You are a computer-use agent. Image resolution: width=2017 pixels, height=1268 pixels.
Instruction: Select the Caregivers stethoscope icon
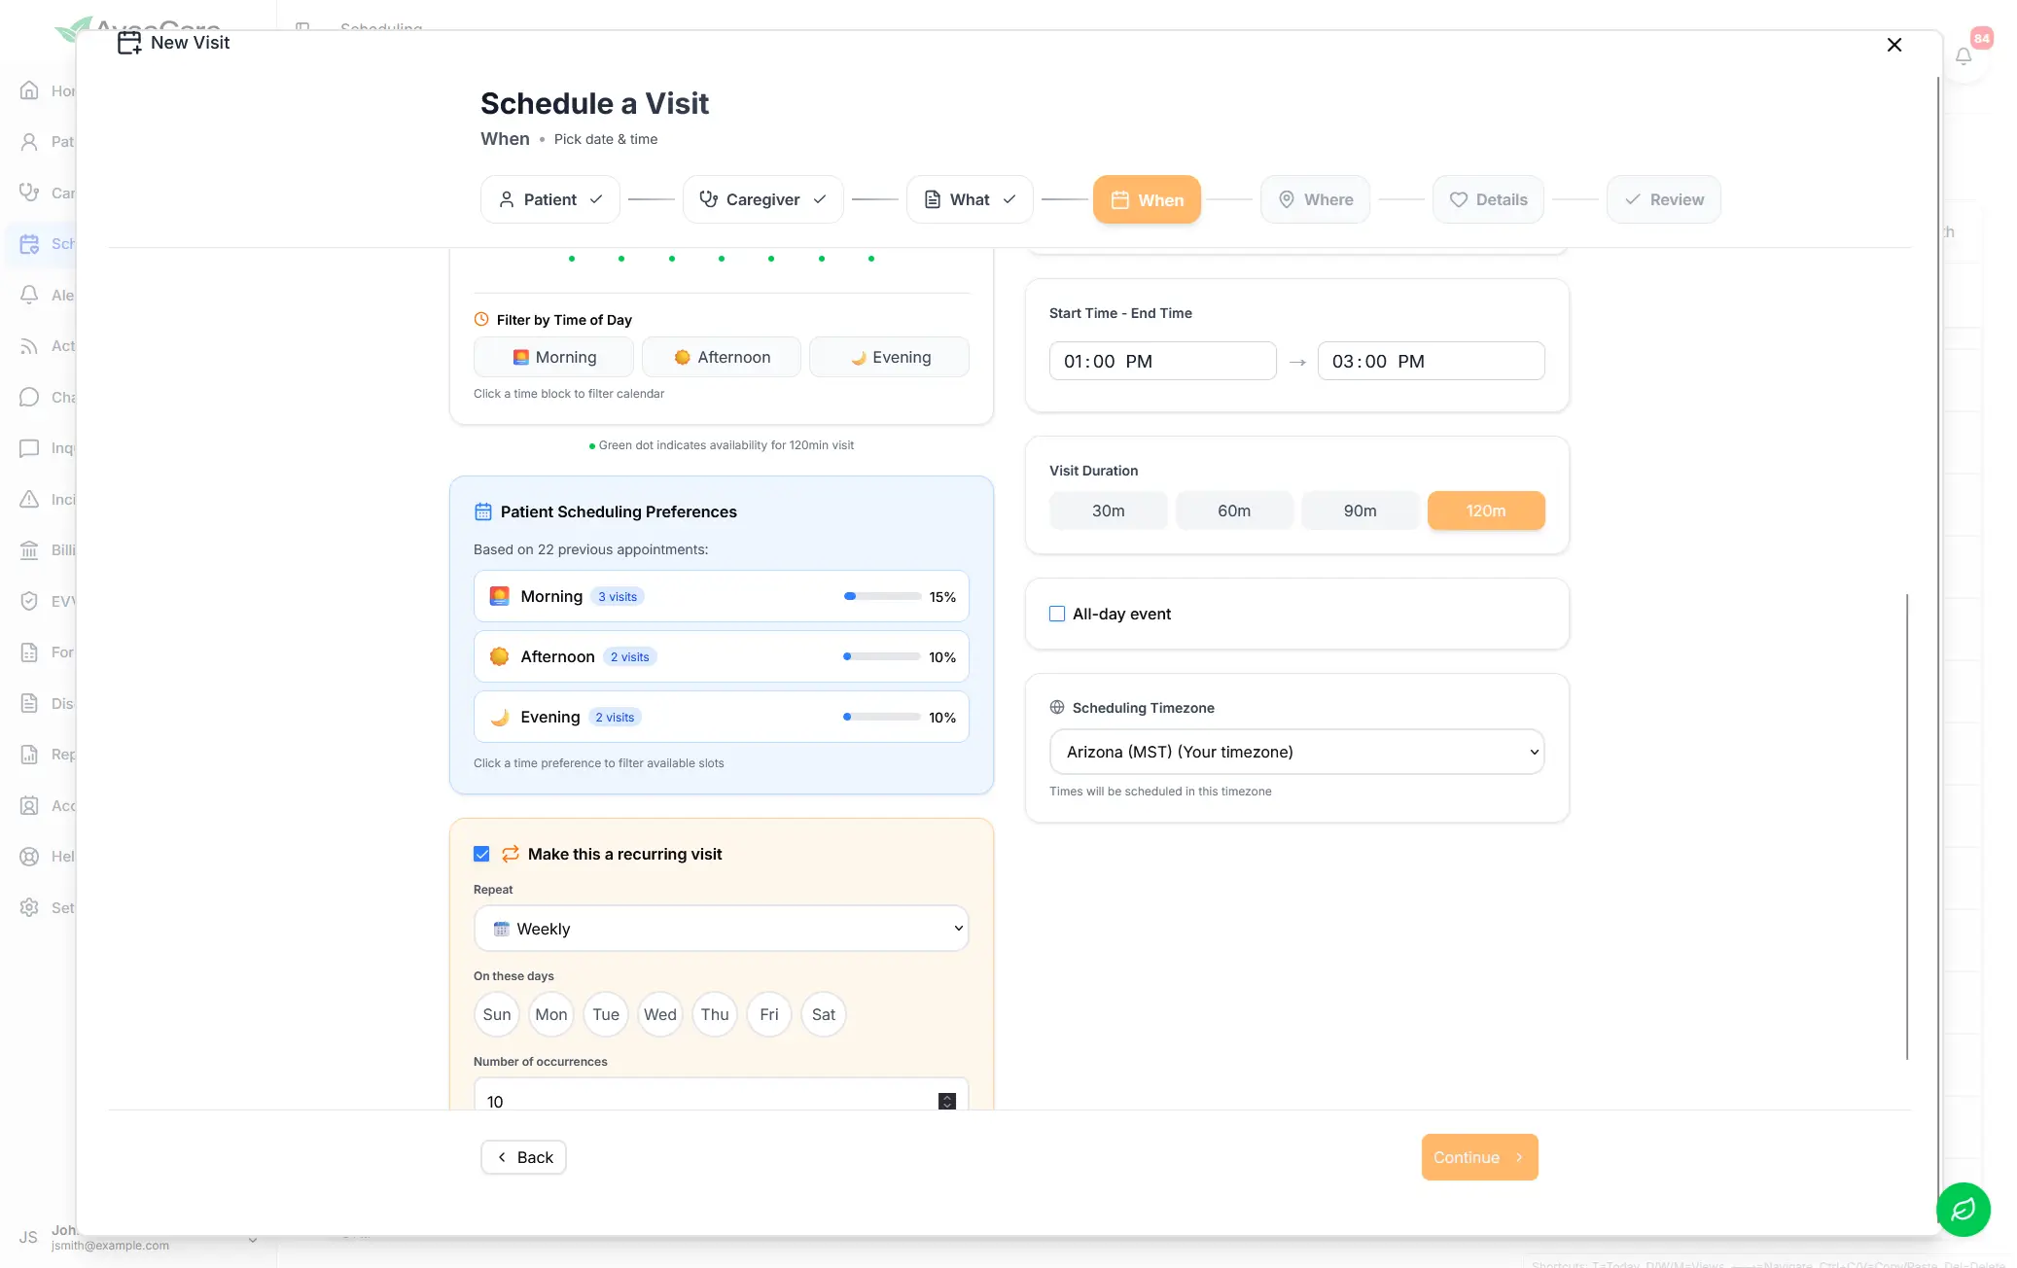point(29,193)
